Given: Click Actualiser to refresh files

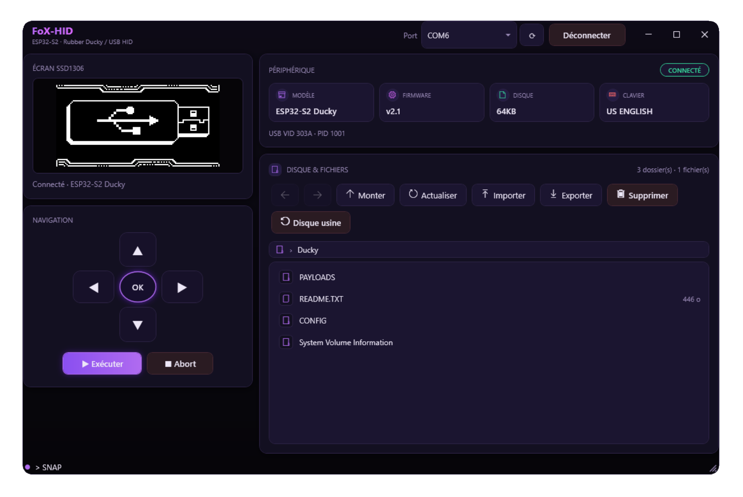Looking at the screenshot, I should point(433,195).
